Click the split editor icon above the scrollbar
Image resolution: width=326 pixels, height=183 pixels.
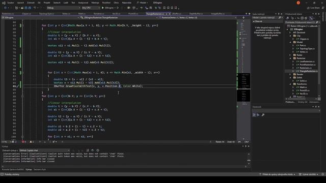pos(243,18)
